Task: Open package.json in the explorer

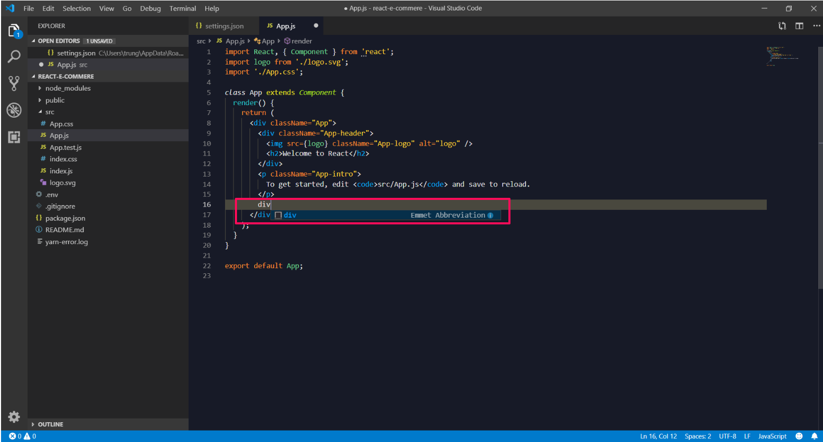Action: (x=65, y=218)
